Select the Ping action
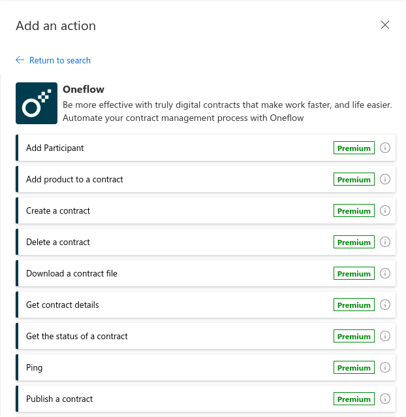The width and height of the screenshot is (406, 417). tap(206, 367)
